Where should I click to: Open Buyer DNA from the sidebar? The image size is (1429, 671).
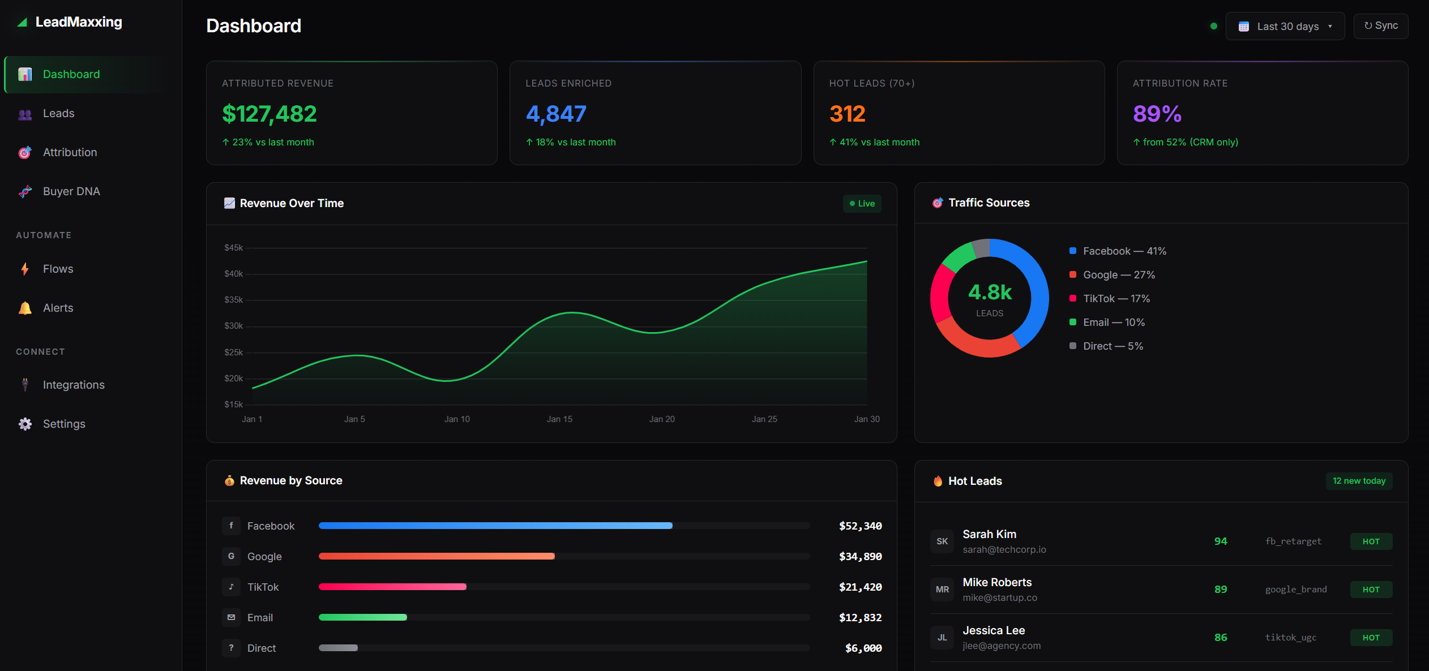click(71, 191)
